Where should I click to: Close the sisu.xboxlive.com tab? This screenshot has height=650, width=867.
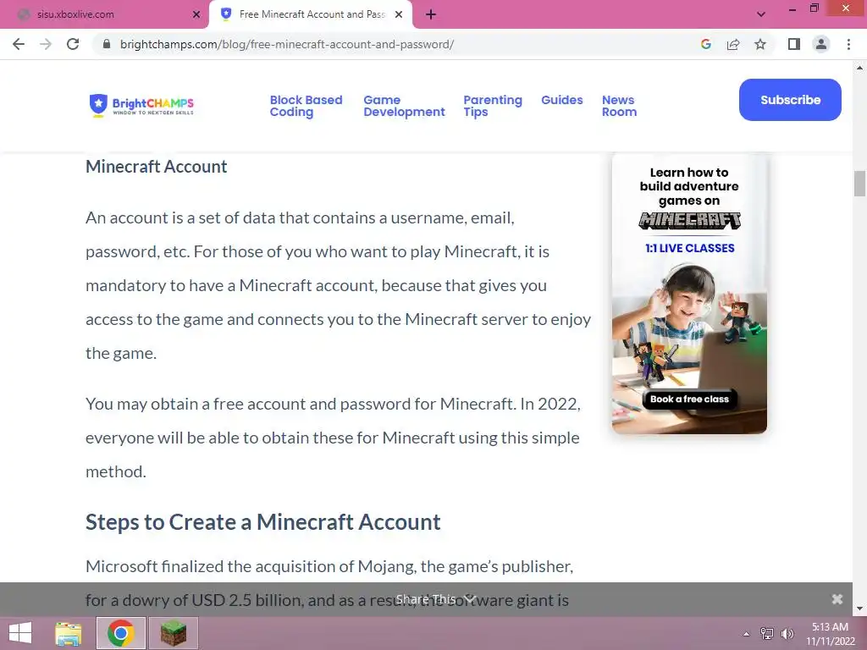pos(196,14)
